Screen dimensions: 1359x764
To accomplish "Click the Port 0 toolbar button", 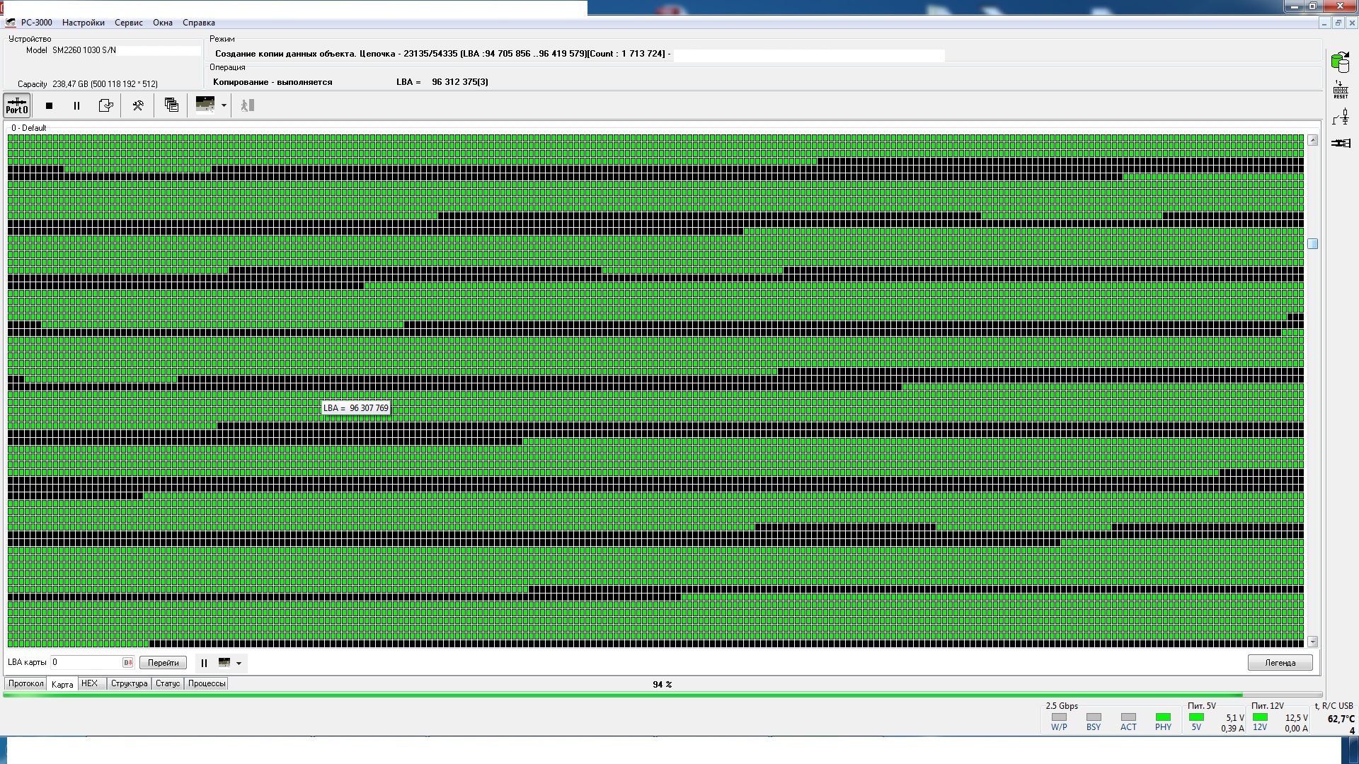I will 17,105.
